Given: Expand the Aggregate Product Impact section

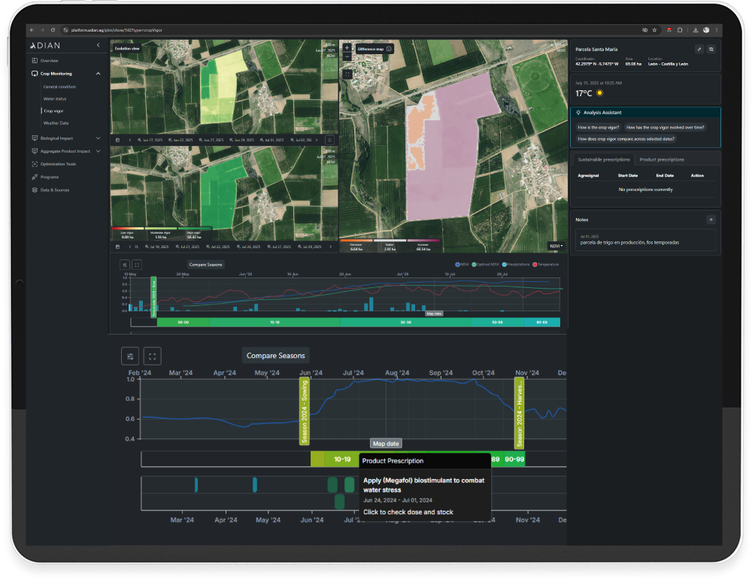Looking at the screenshot, I should pos(98,151).
